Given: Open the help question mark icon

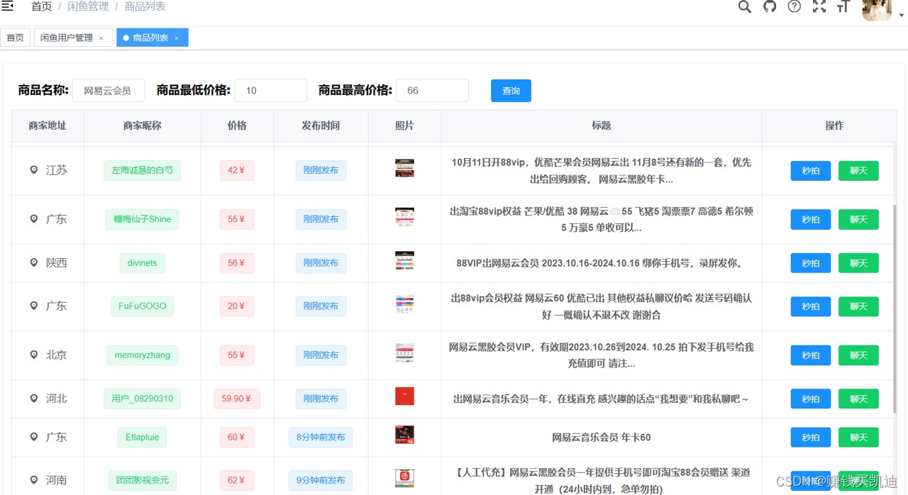Looking at the screenshot, I should click(x=794, y=6).
